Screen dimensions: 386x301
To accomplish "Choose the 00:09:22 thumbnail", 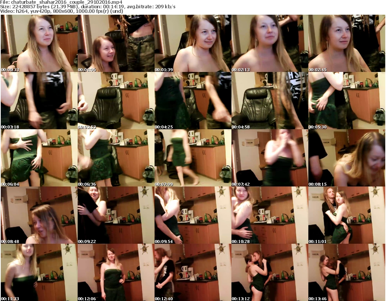I will (116, 215).
